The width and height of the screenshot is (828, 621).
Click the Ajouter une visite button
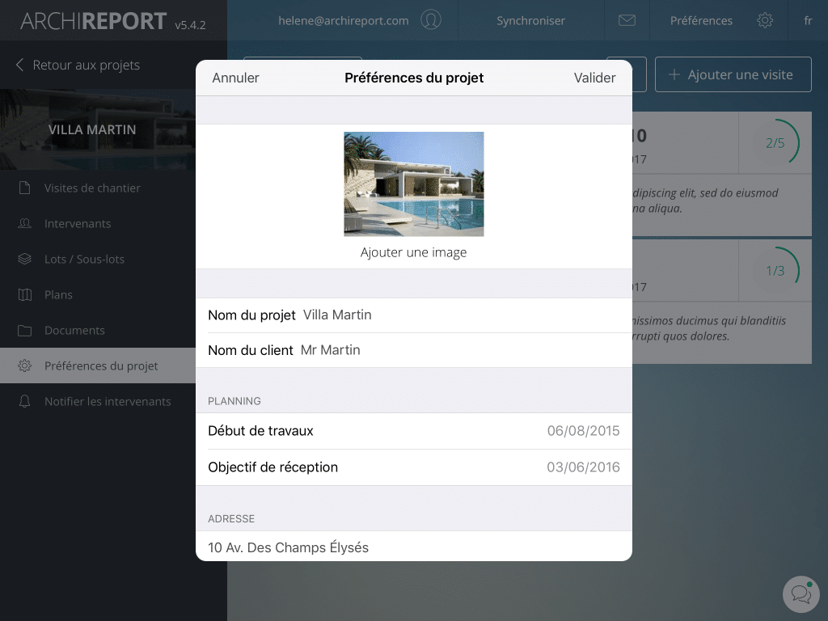coord(733,74)
